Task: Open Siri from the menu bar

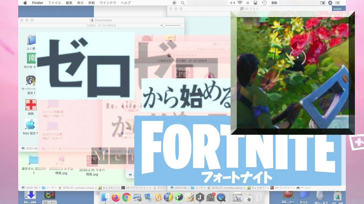Action: (x=330, y=3)
